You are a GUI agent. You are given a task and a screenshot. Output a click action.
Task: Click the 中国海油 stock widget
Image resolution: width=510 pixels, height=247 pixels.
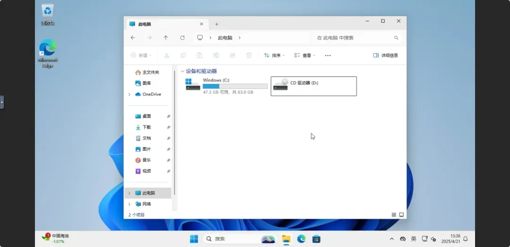55,239
